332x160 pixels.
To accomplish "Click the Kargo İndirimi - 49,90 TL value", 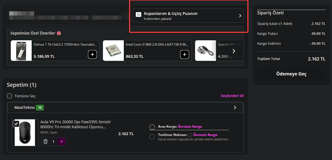I will tap(317, 43).
